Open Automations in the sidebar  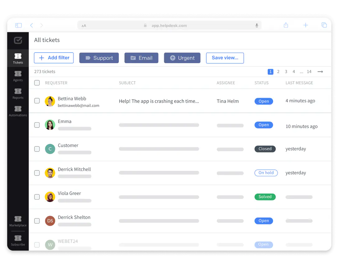(18, 111)
